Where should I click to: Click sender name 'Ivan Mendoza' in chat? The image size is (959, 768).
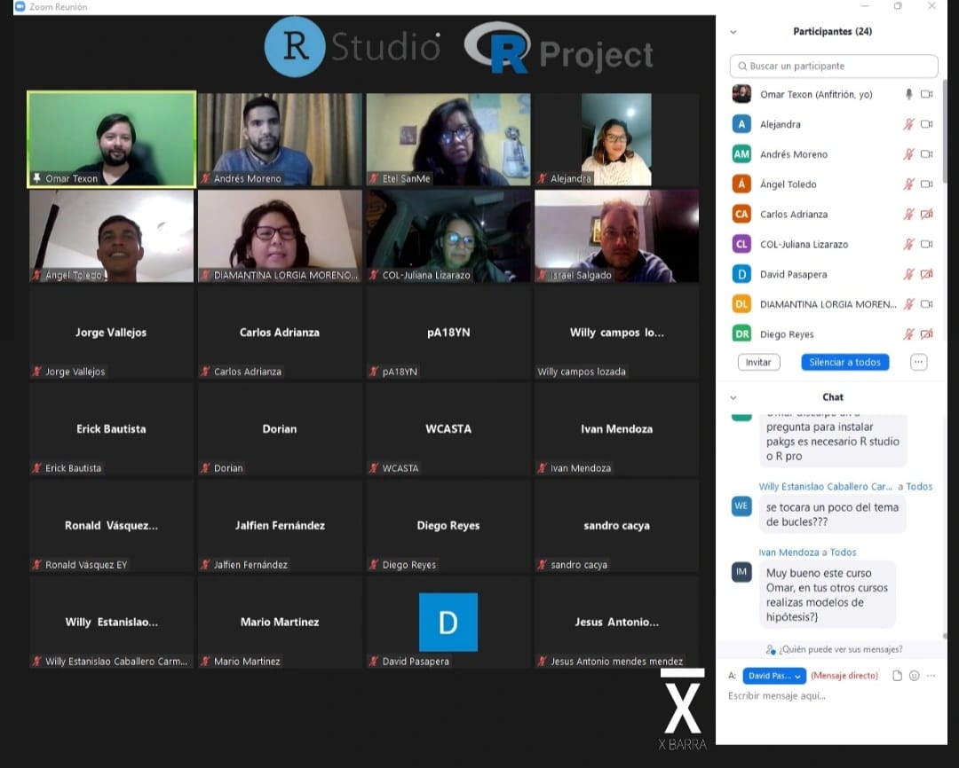click(789, 552)
